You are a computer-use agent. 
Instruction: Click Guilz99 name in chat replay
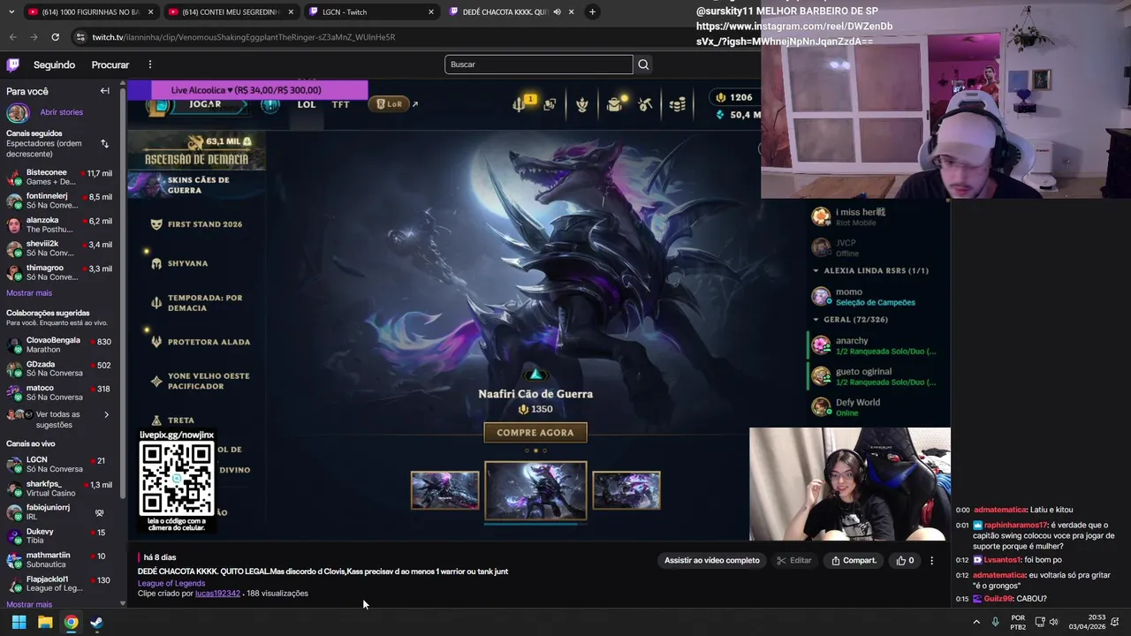(x=998, y=599)
